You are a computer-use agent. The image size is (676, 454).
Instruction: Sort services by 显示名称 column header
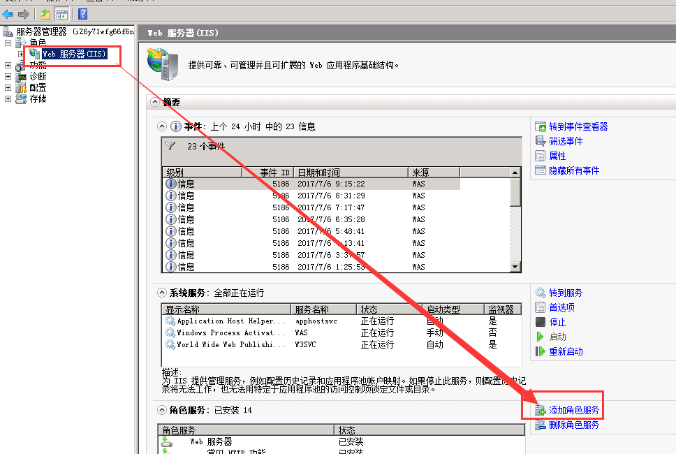coord(226,309)
